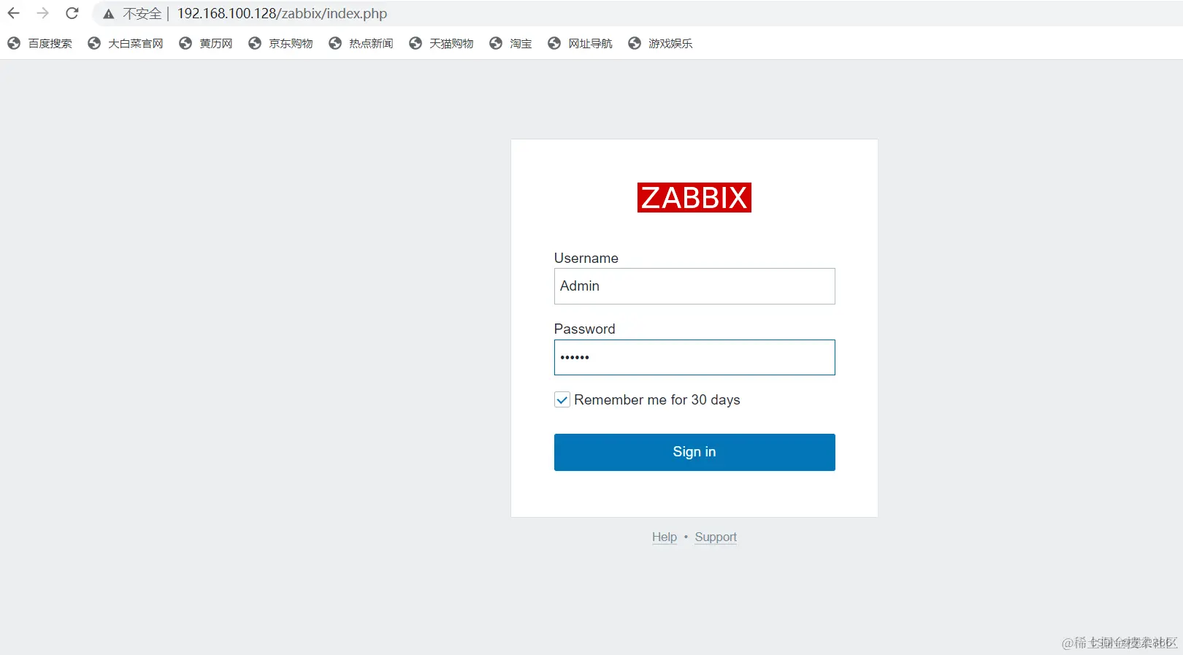Screen dimensions: 1183x655
Task: Click the 不安全 security label
Action: [142, 14]
